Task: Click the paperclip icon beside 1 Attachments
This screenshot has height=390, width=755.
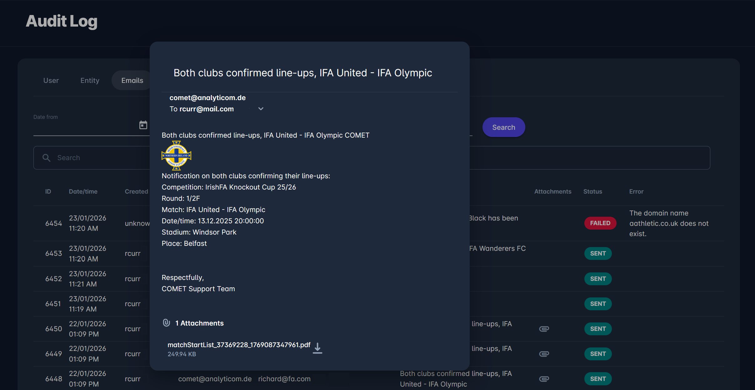Action: pos(166,323)
